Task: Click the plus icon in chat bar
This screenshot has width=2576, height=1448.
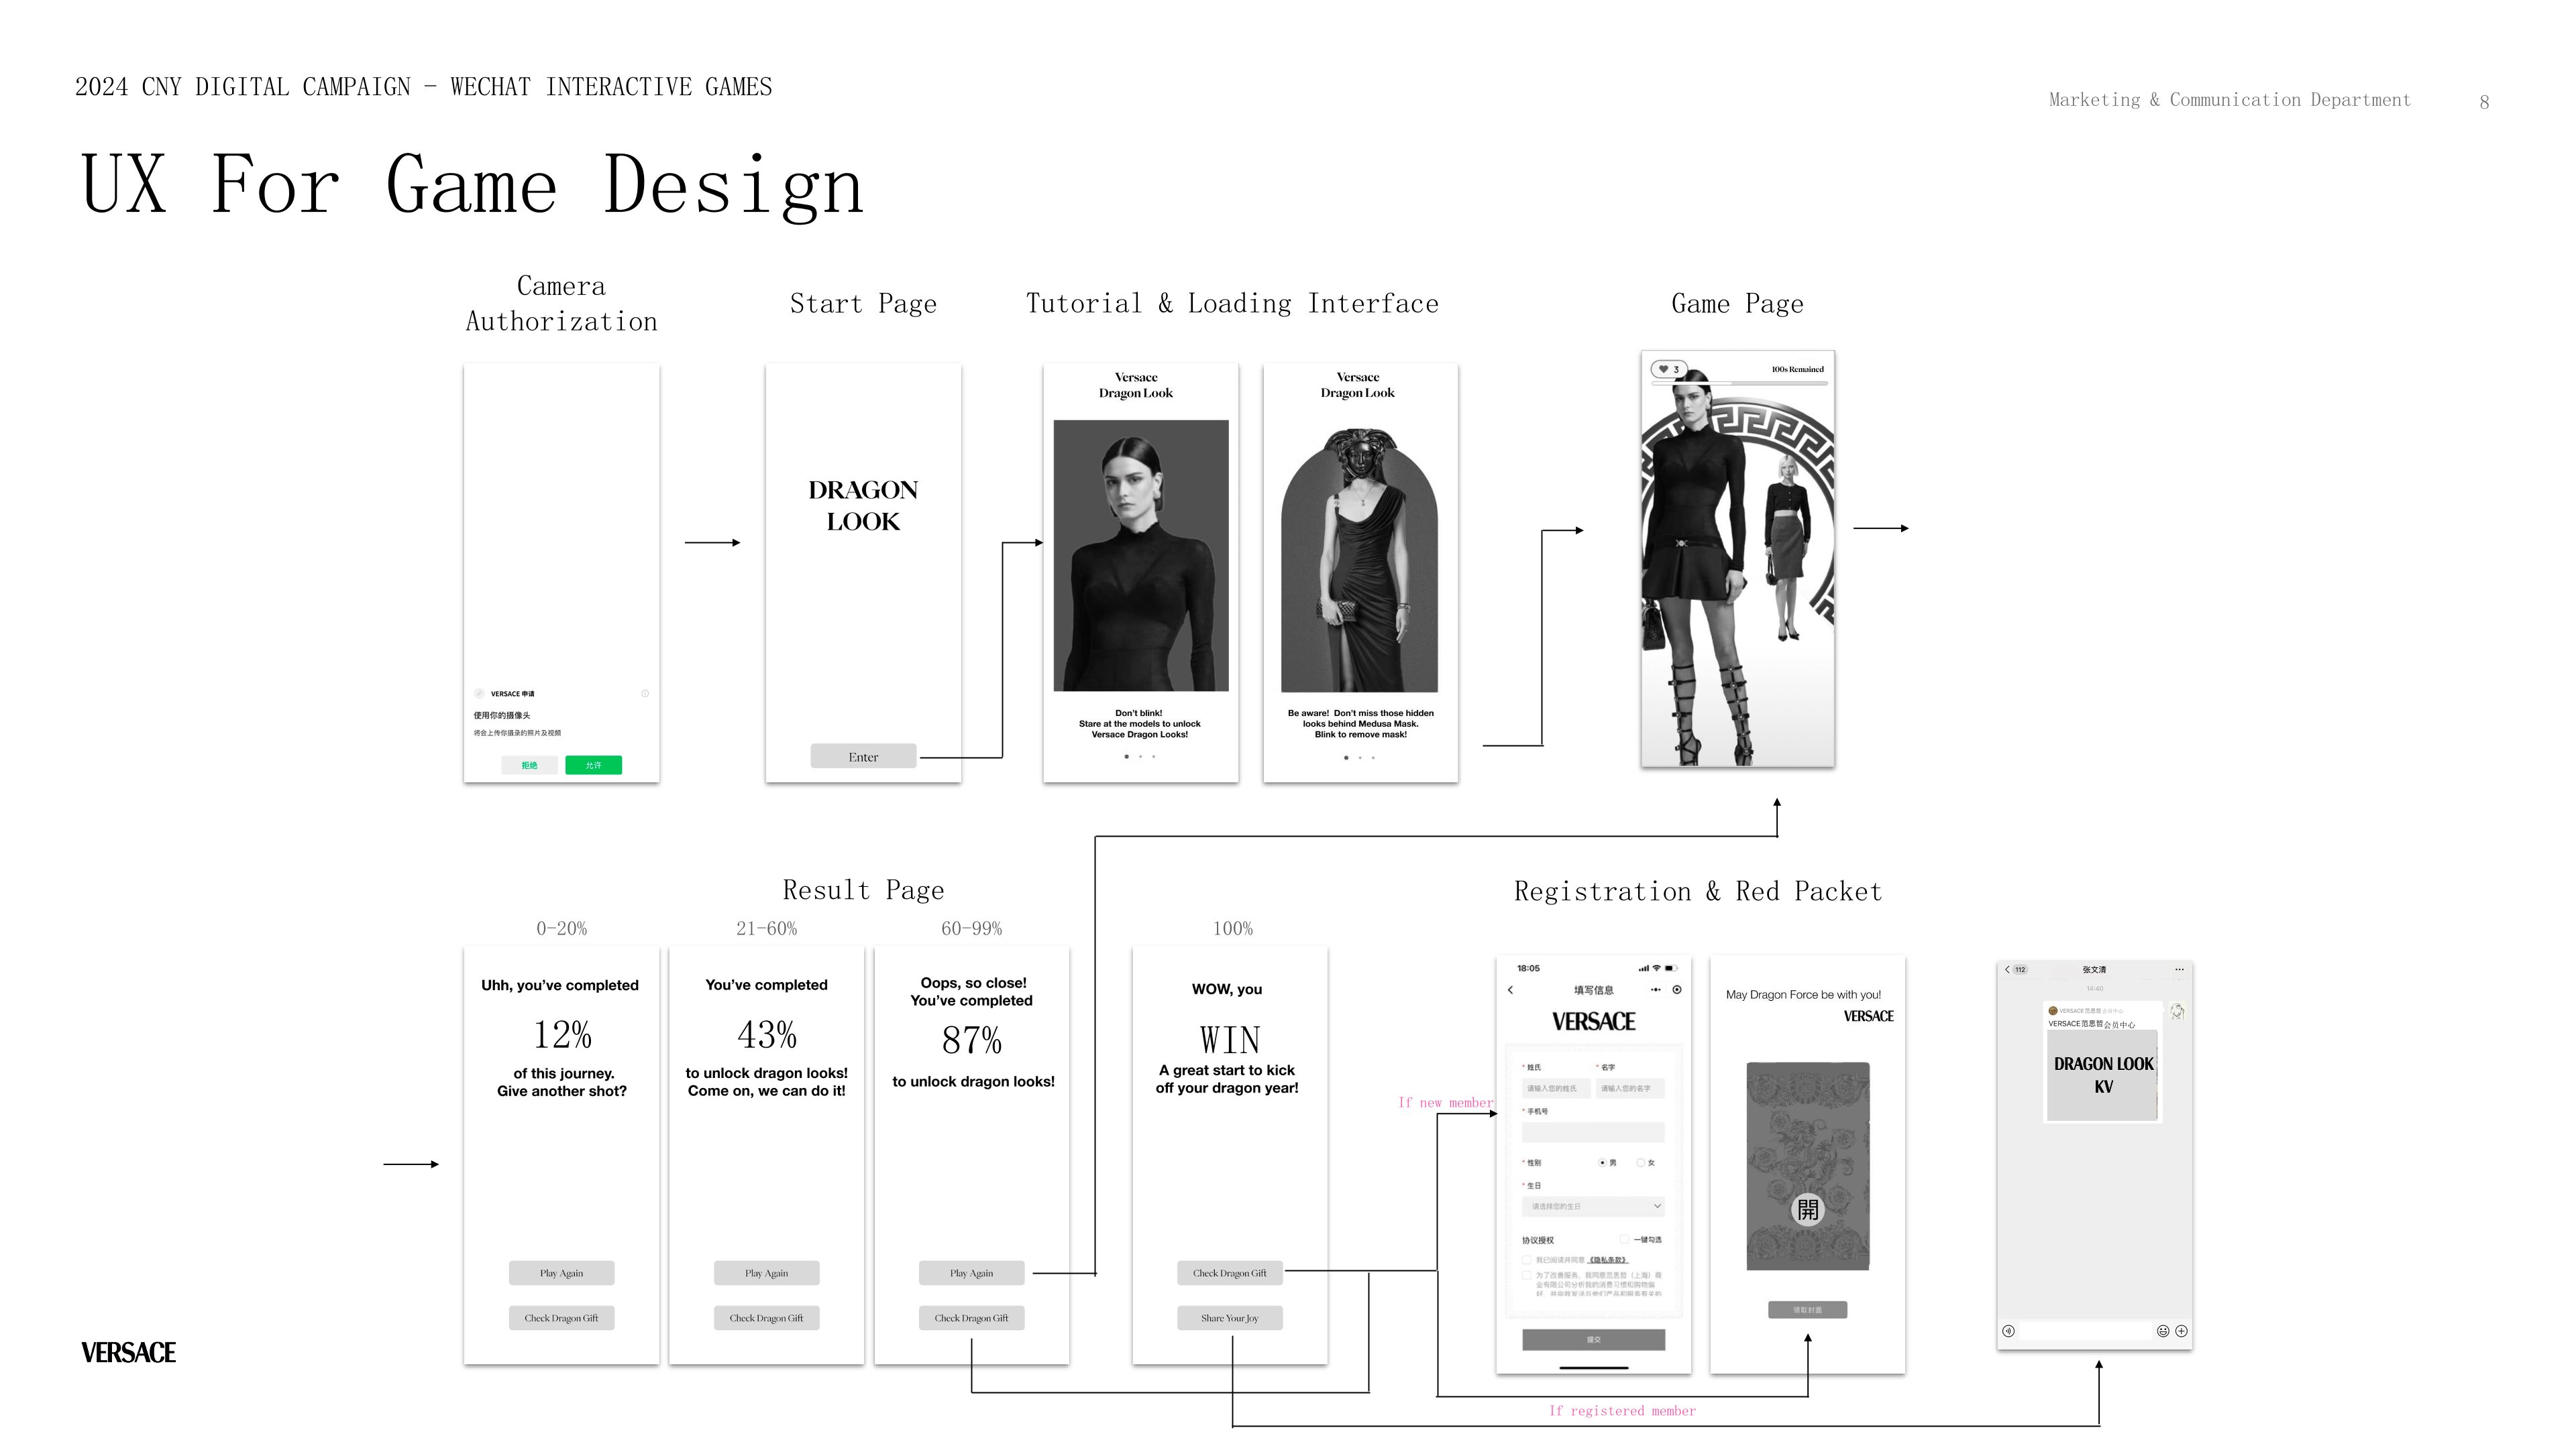Action: click(2181, 1331)
